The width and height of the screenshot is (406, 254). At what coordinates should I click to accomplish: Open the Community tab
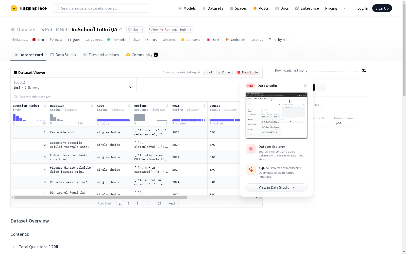[x=142, y=55]
